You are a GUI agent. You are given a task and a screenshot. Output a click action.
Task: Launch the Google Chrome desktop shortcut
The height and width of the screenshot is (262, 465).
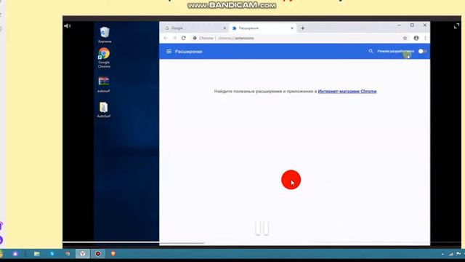coord(104,58)
